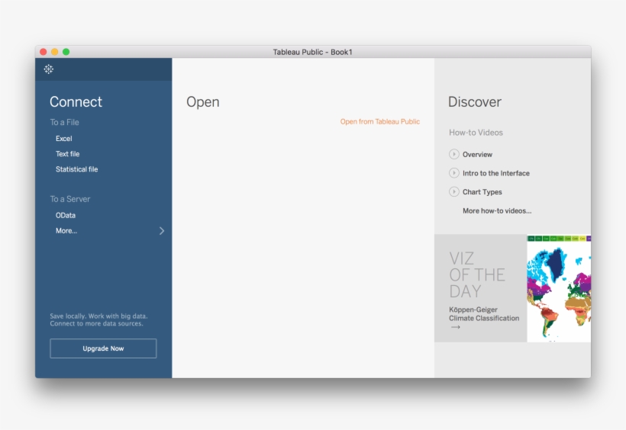Minimize the window with the yellow button
This screenshot has width=626, height=430.
55,52
